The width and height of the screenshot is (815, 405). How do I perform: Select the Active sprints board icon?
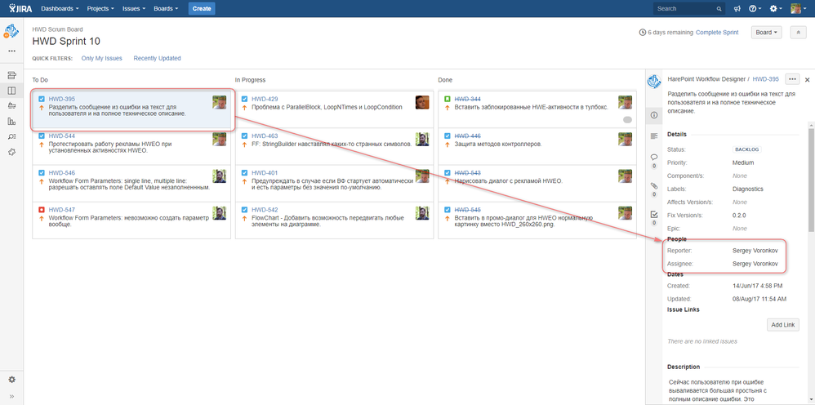11,91
